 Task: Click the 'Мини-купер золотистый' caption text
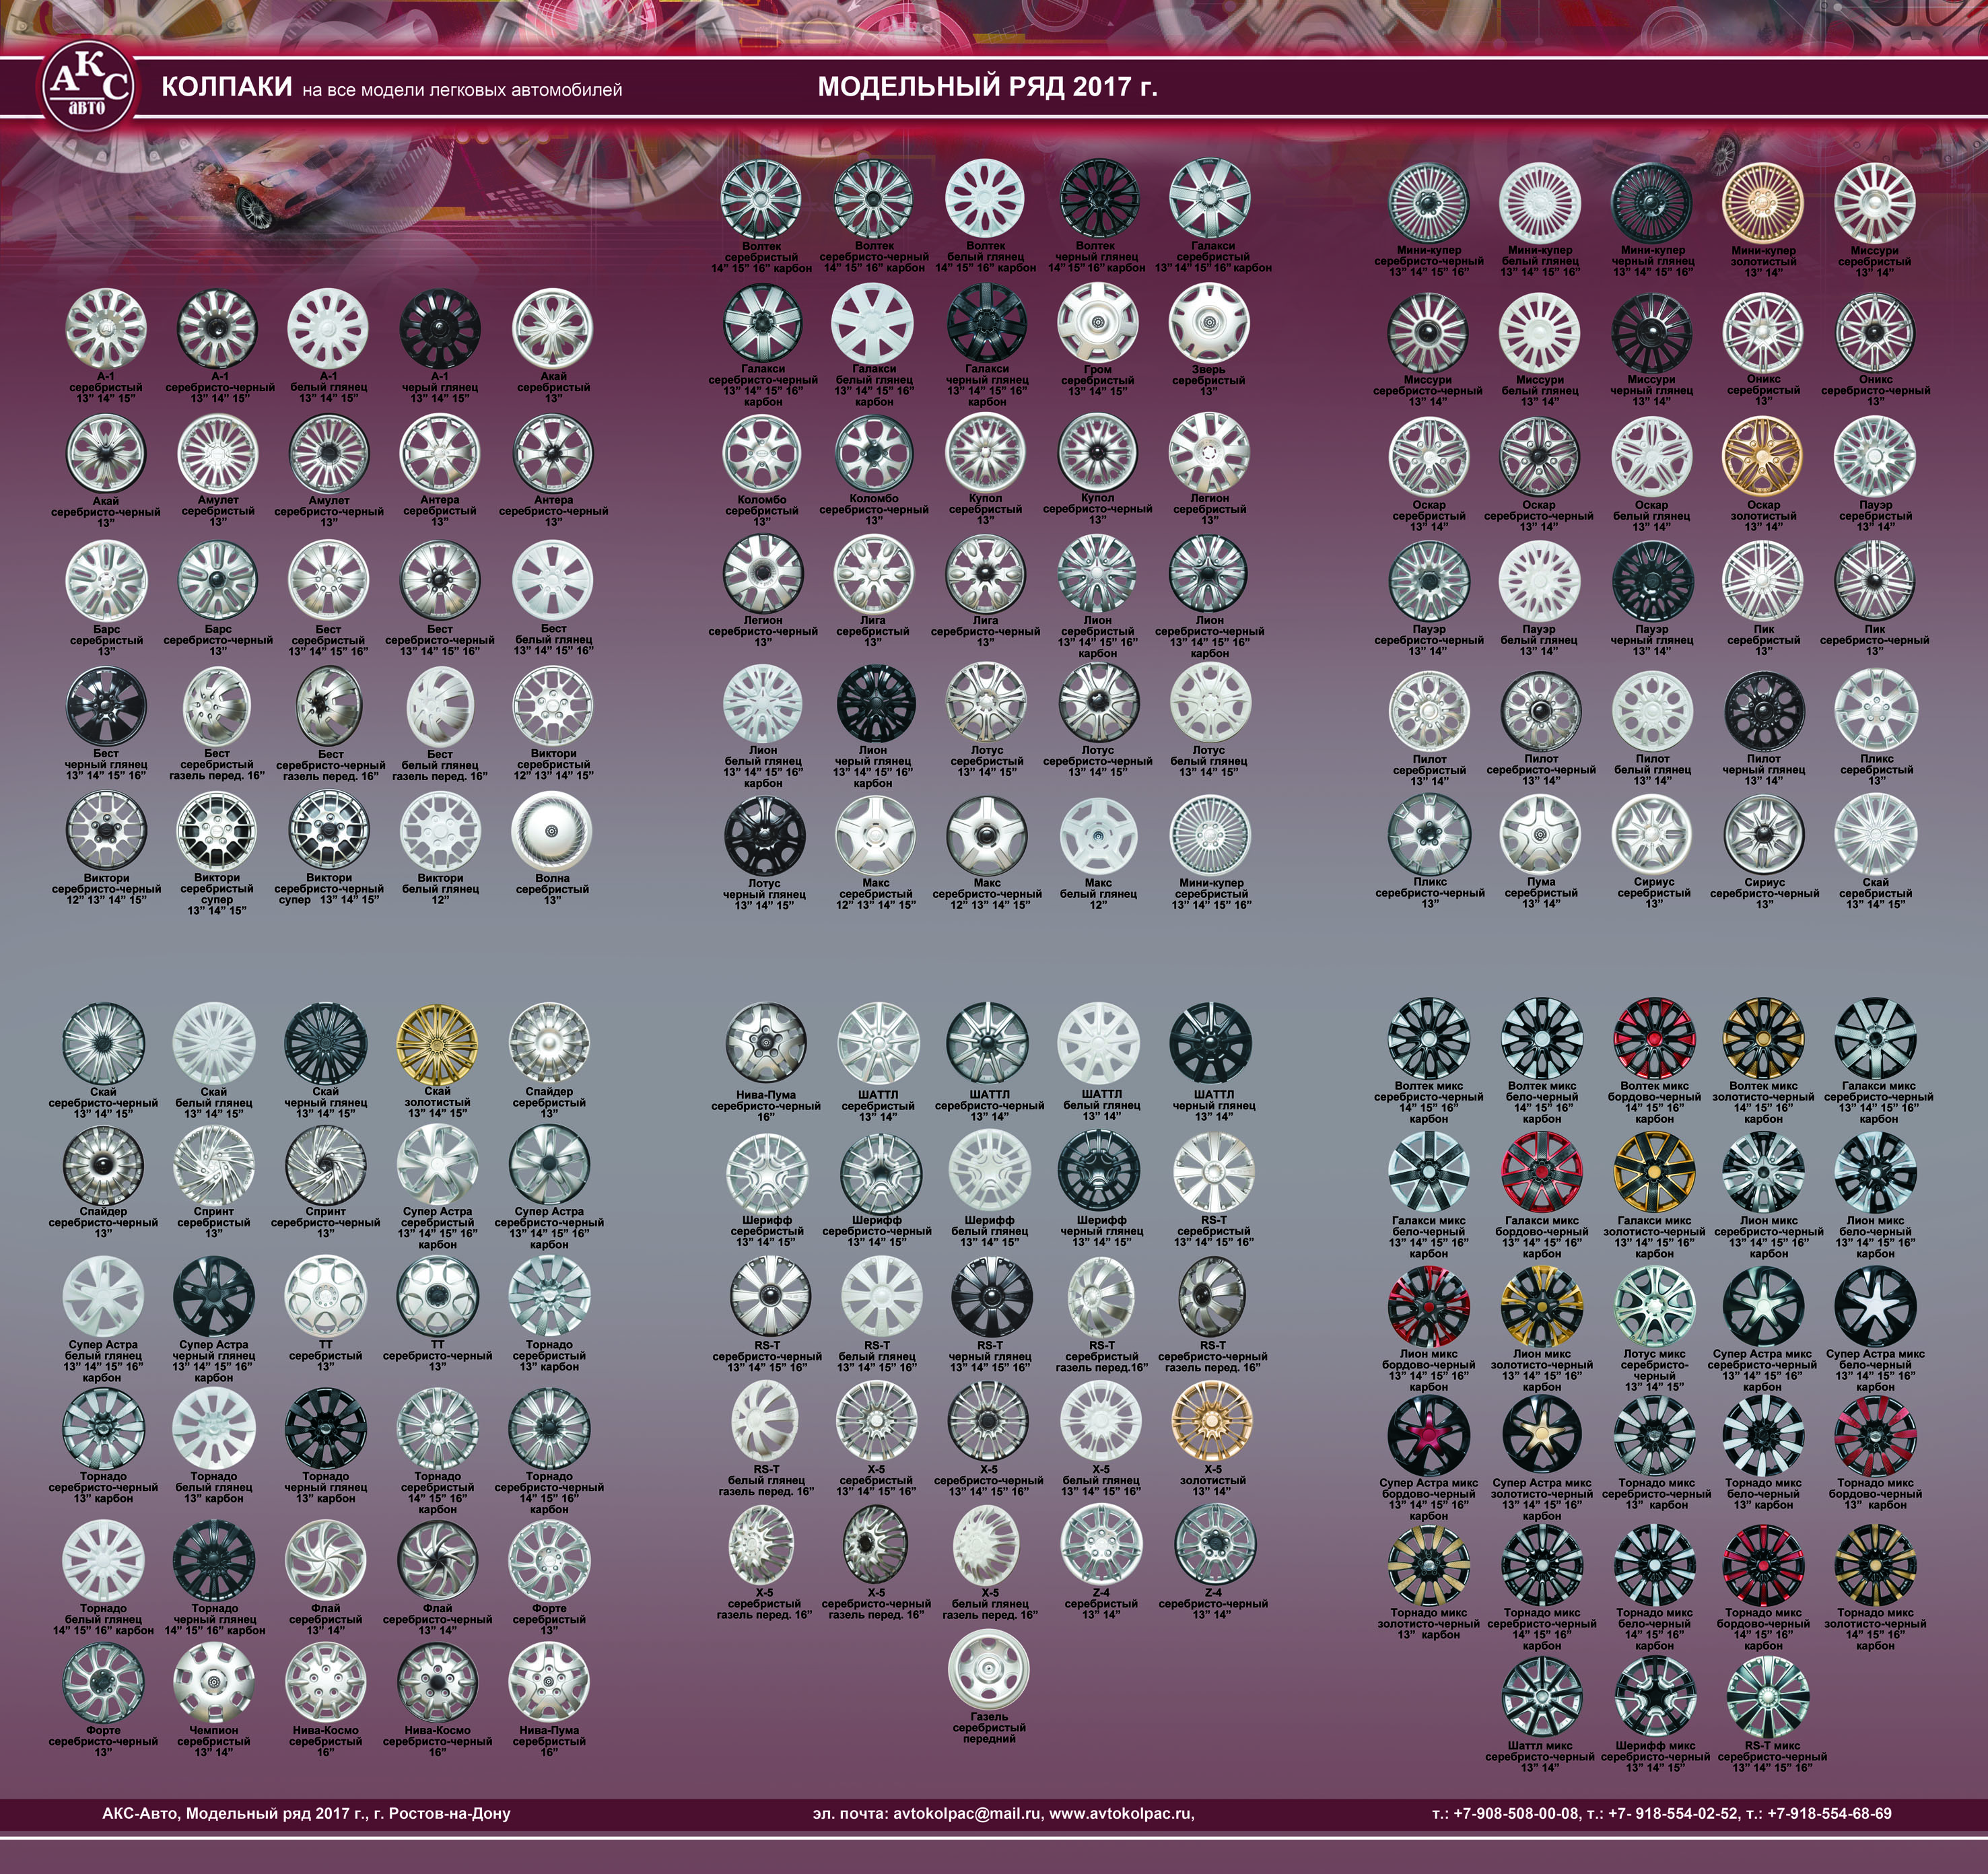1763,261
